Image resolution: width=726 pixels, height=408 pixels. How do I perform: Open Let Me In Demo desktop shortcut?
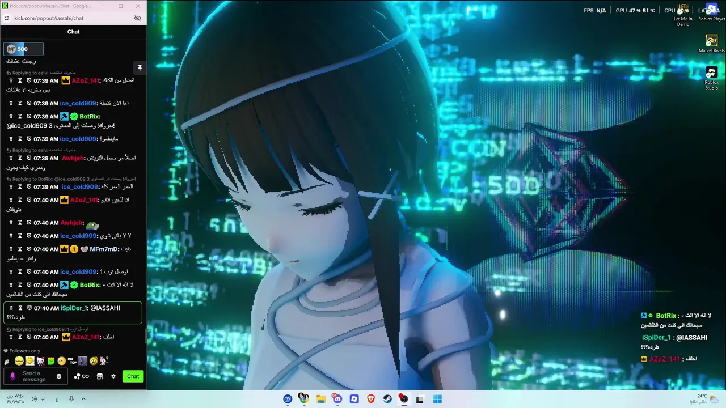pyautogui.click(x=683, y=16)
